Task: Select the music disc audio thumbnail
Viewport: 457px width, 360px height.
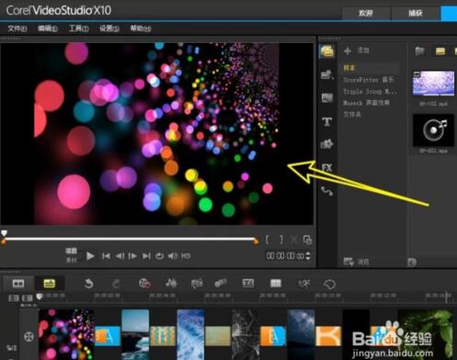Action: pyautogui.click(x=433, y=130)
